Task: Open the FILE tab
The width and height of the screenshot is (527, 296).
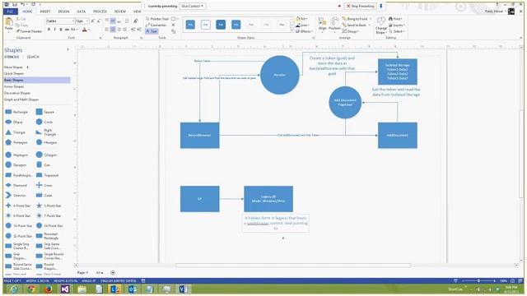Action: tap(10, 12)
